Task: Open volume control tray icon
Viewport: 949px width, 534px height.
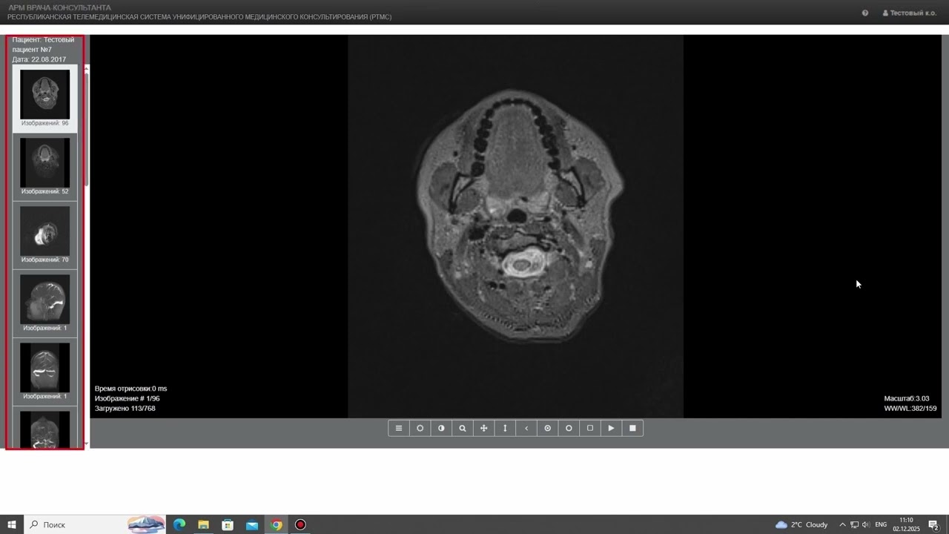Action: point(866,524)
